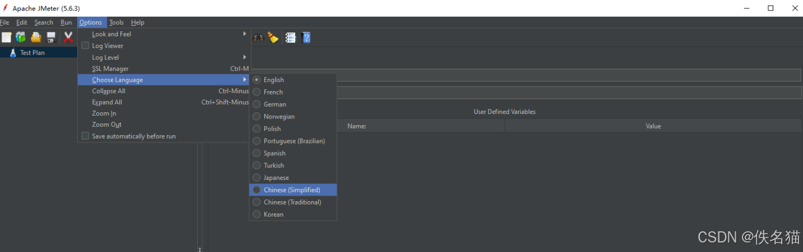Click the Save floppy disk icon
803x252 pixels.
coord(51,37)
